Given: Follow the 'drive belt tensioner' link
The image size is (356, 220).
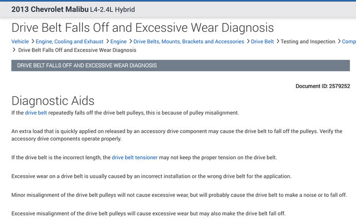Looking at the screenshot, I should 135,158.
